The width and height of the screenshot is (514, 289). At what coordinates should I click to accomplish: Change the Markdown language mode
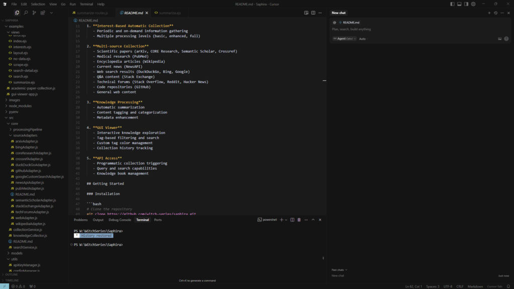(x=475, y=286)
